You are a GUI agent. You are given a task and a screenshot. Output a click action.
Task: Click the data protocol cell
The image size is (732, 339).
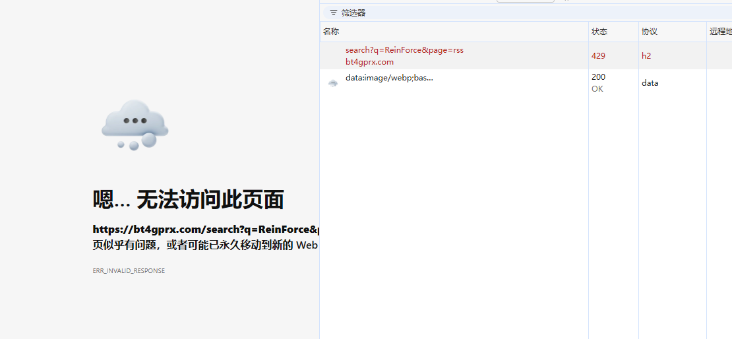tap(650, 83)
